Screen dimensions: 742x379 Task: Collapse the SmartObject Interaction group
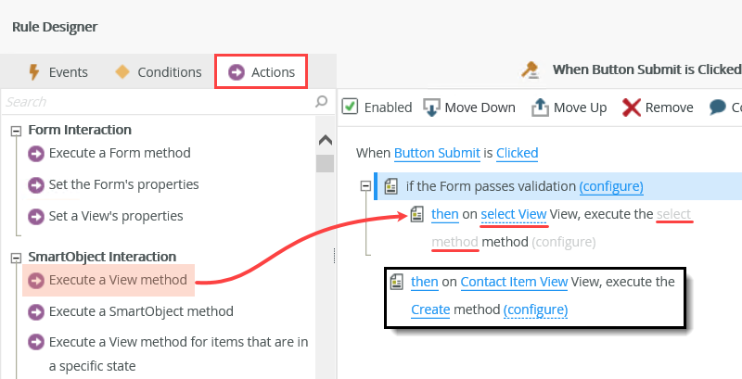click(16, 257)
